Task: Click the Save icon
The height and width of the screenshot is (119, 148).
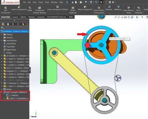Action: [86, 2]
